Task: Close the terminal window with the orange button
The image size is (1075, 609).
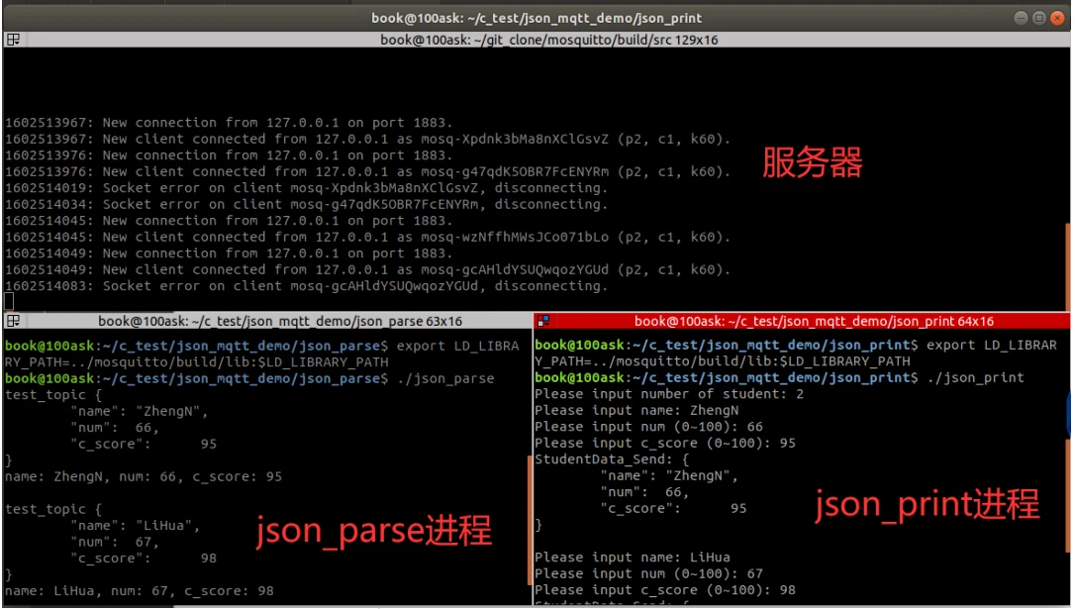Action: [x=1057, y=18]
